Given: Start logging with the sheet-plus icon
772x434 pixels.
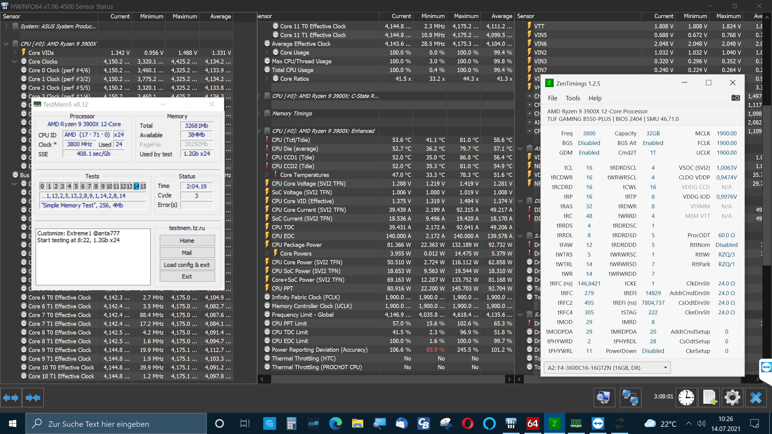Looking at the screenshot, I should [x=710, y=398].
